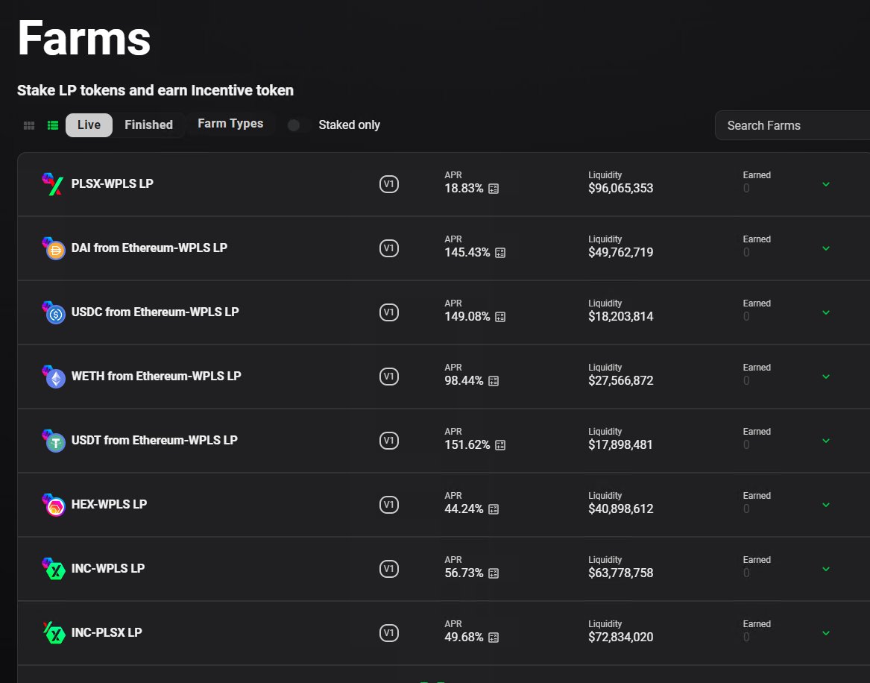Click the HEX-WPLS LP farm name
The image size is (870, 683).
point(109,504)
